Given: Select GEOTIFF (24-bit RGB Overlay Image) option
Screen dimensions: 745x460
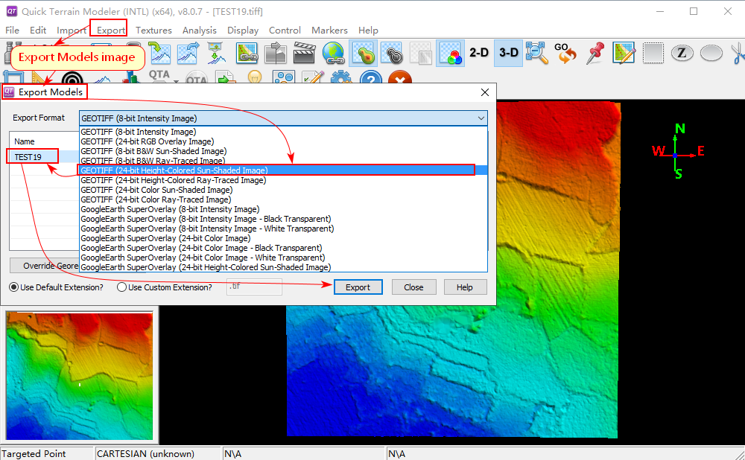Looking at the screenshot, I should (x=148, y=141).
